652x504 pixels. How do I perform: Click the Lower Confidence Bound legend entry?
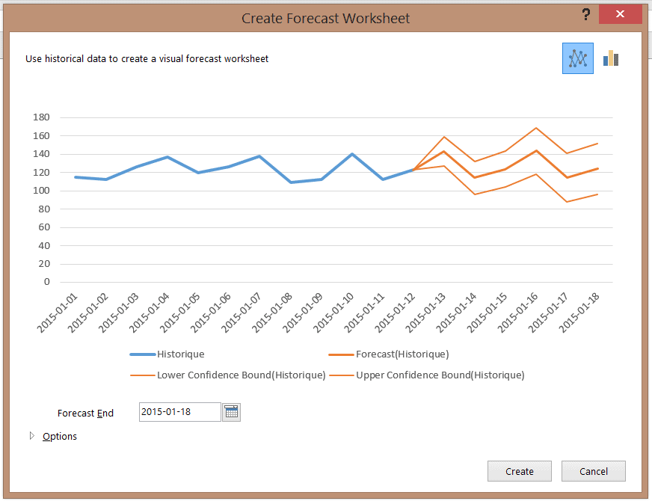click(241, 375)
